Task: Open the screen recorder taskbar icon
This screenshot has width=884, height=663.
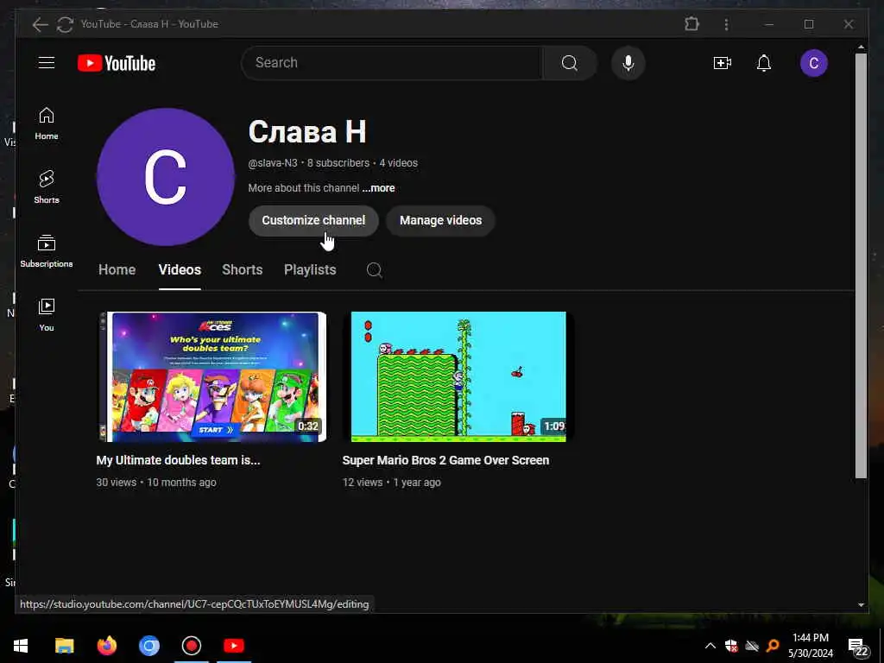Action: tap(191, 646)
